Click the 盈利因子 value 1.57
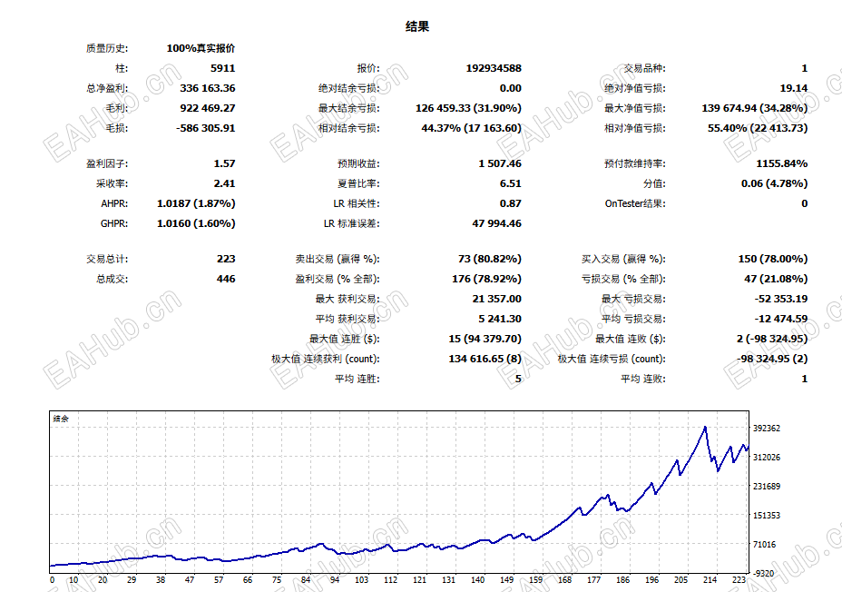 tap(224, 163)
